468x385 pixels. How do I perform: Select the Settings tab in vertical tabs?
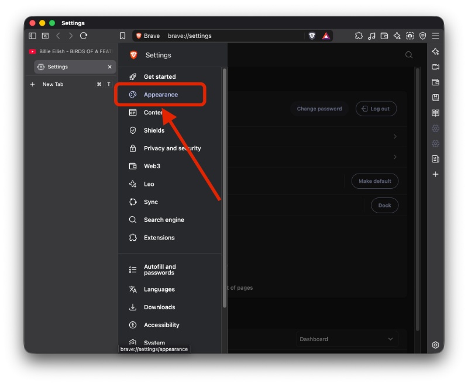point(75,67)
